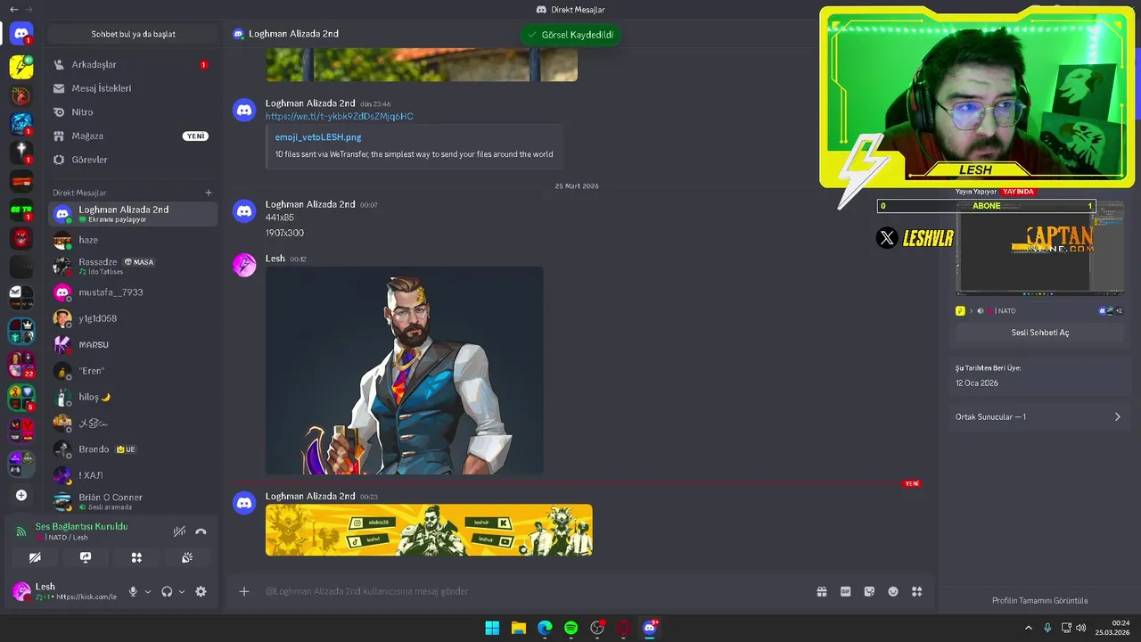Open the Arkadaşlar friends page
The height and width of the screenshot is (642, 1141).
click(x=132, y=64)
